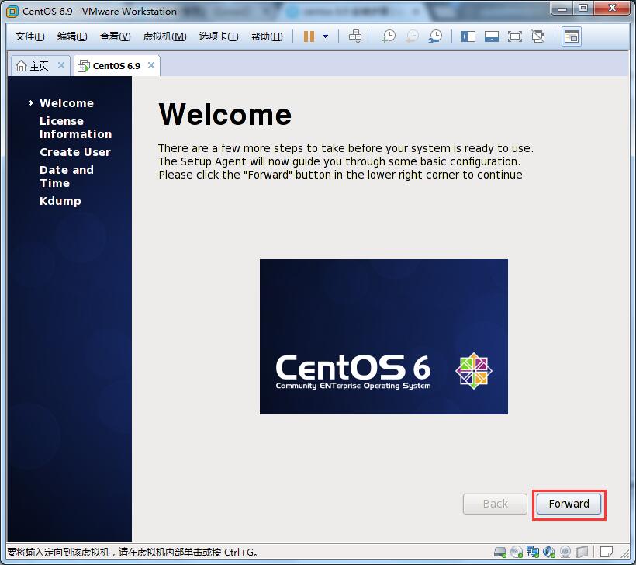Image resolution: width=636 pixels, height=565 pixels.
Task: Revert to the previous snapshot
Action: click(412, 36)
